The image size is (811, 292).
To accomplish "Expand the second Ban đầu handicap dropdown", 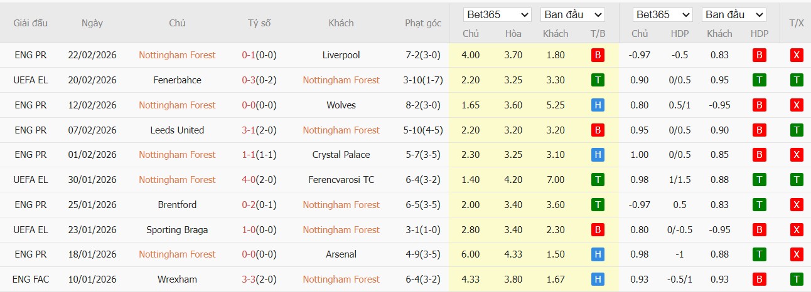I will point(734,14).
